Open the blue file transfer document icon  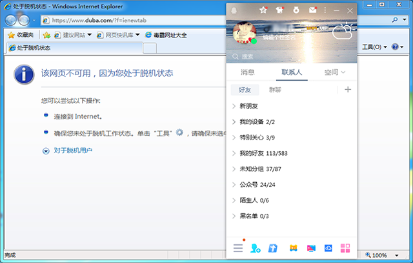click(273, 248)
